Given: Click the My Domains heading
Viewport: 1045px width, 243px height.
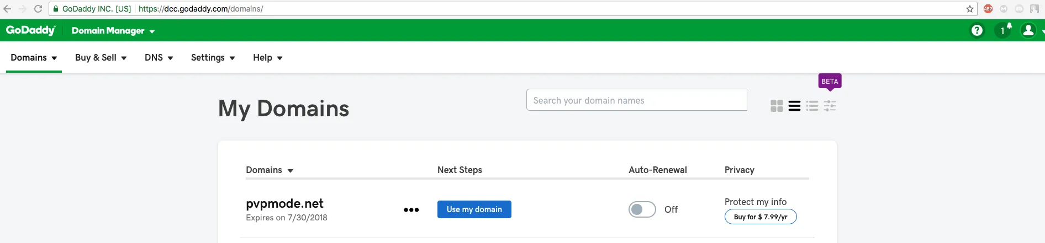Looking at the screenshot, I should [x=284, y=109].
